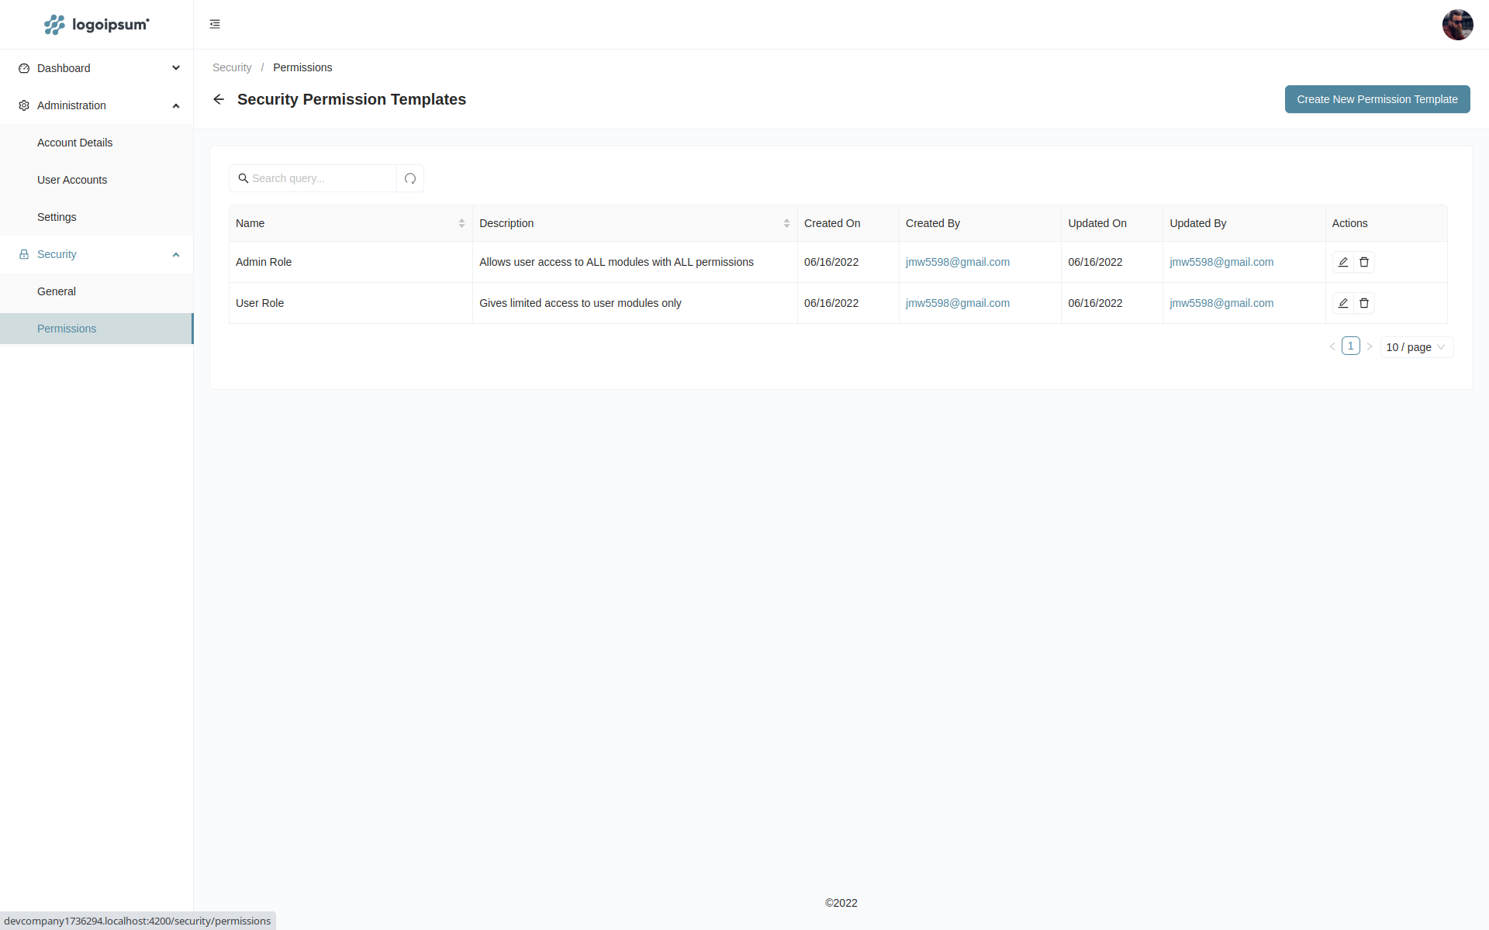Click Create New Permission Template button
1489x930 pixels.
[1377, 99]
